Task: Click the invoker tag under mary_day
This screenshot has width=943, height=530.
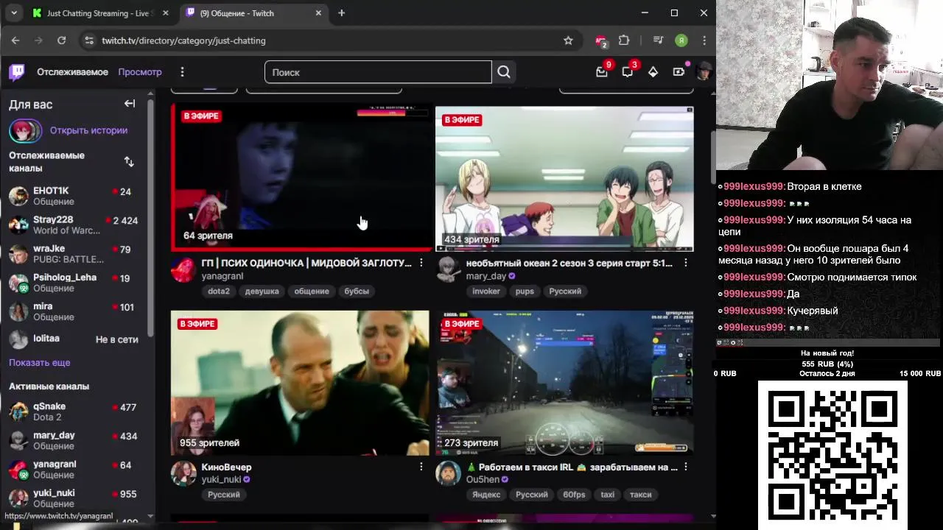Action: (486, 291)
